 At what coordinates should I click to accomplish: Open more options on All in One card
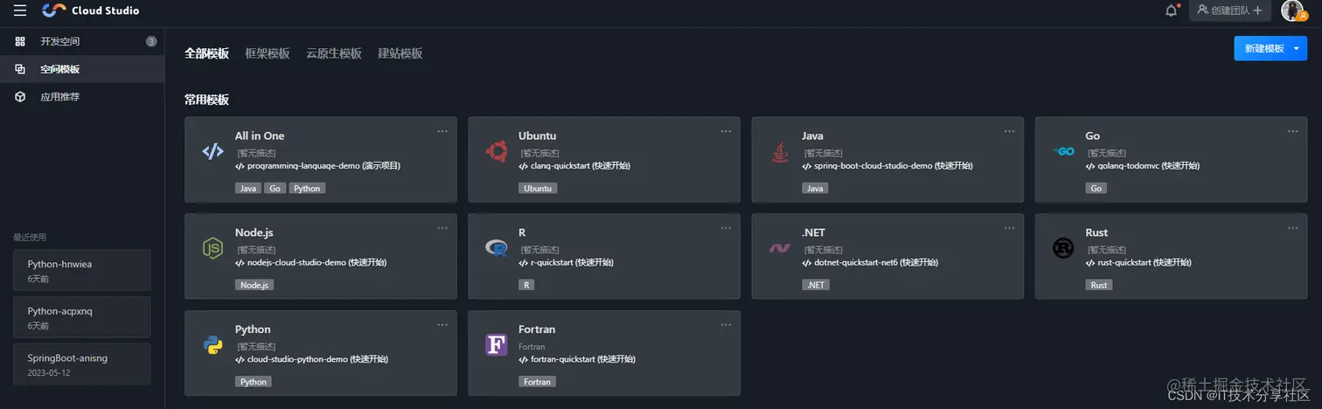[x=442, y=131]
